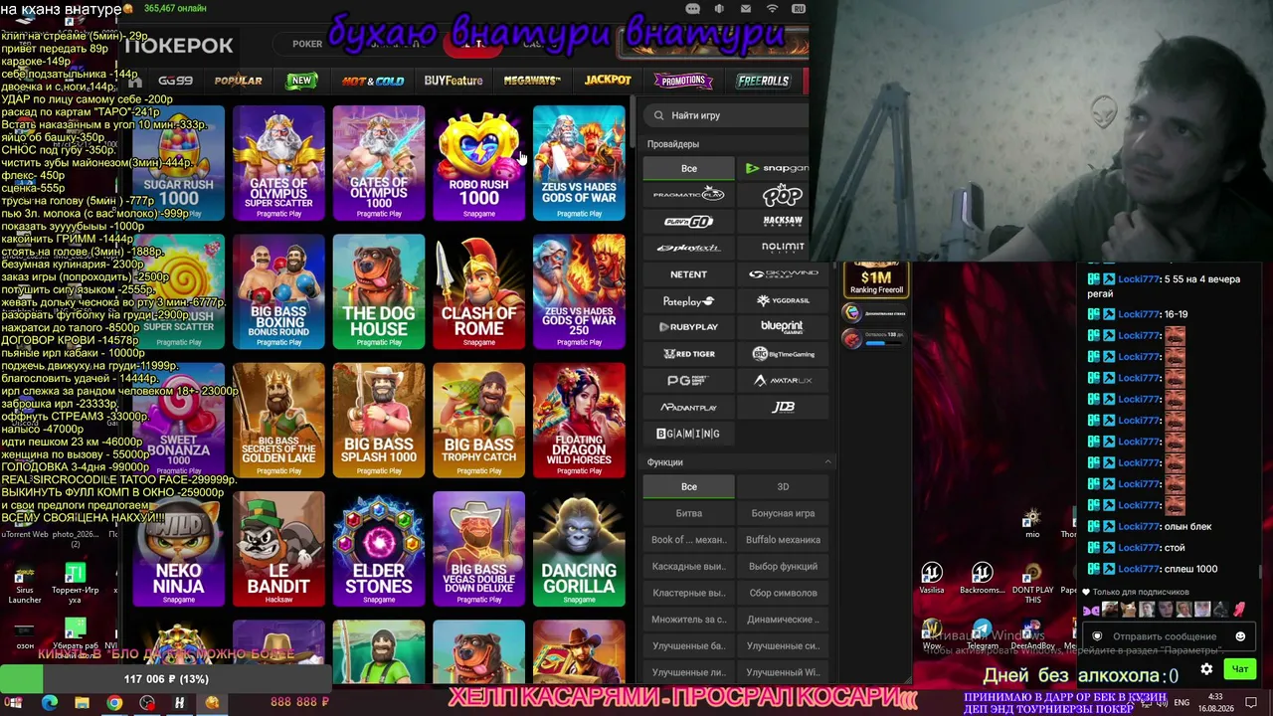
Task: Filter by the Play'n GO provider logo
Action: pyautogui.click(x=688, y=221)
